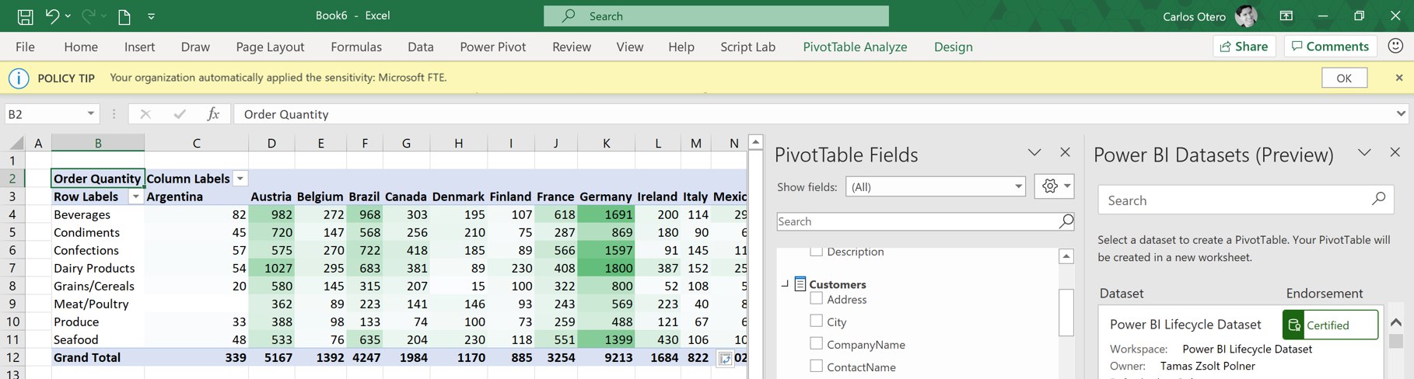
Task: Collapse the Customers table node
Action: (785, 284)
